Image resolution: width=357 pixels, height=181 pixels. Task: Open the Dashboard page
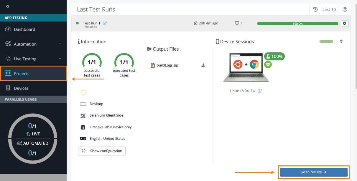coord(24,29)
